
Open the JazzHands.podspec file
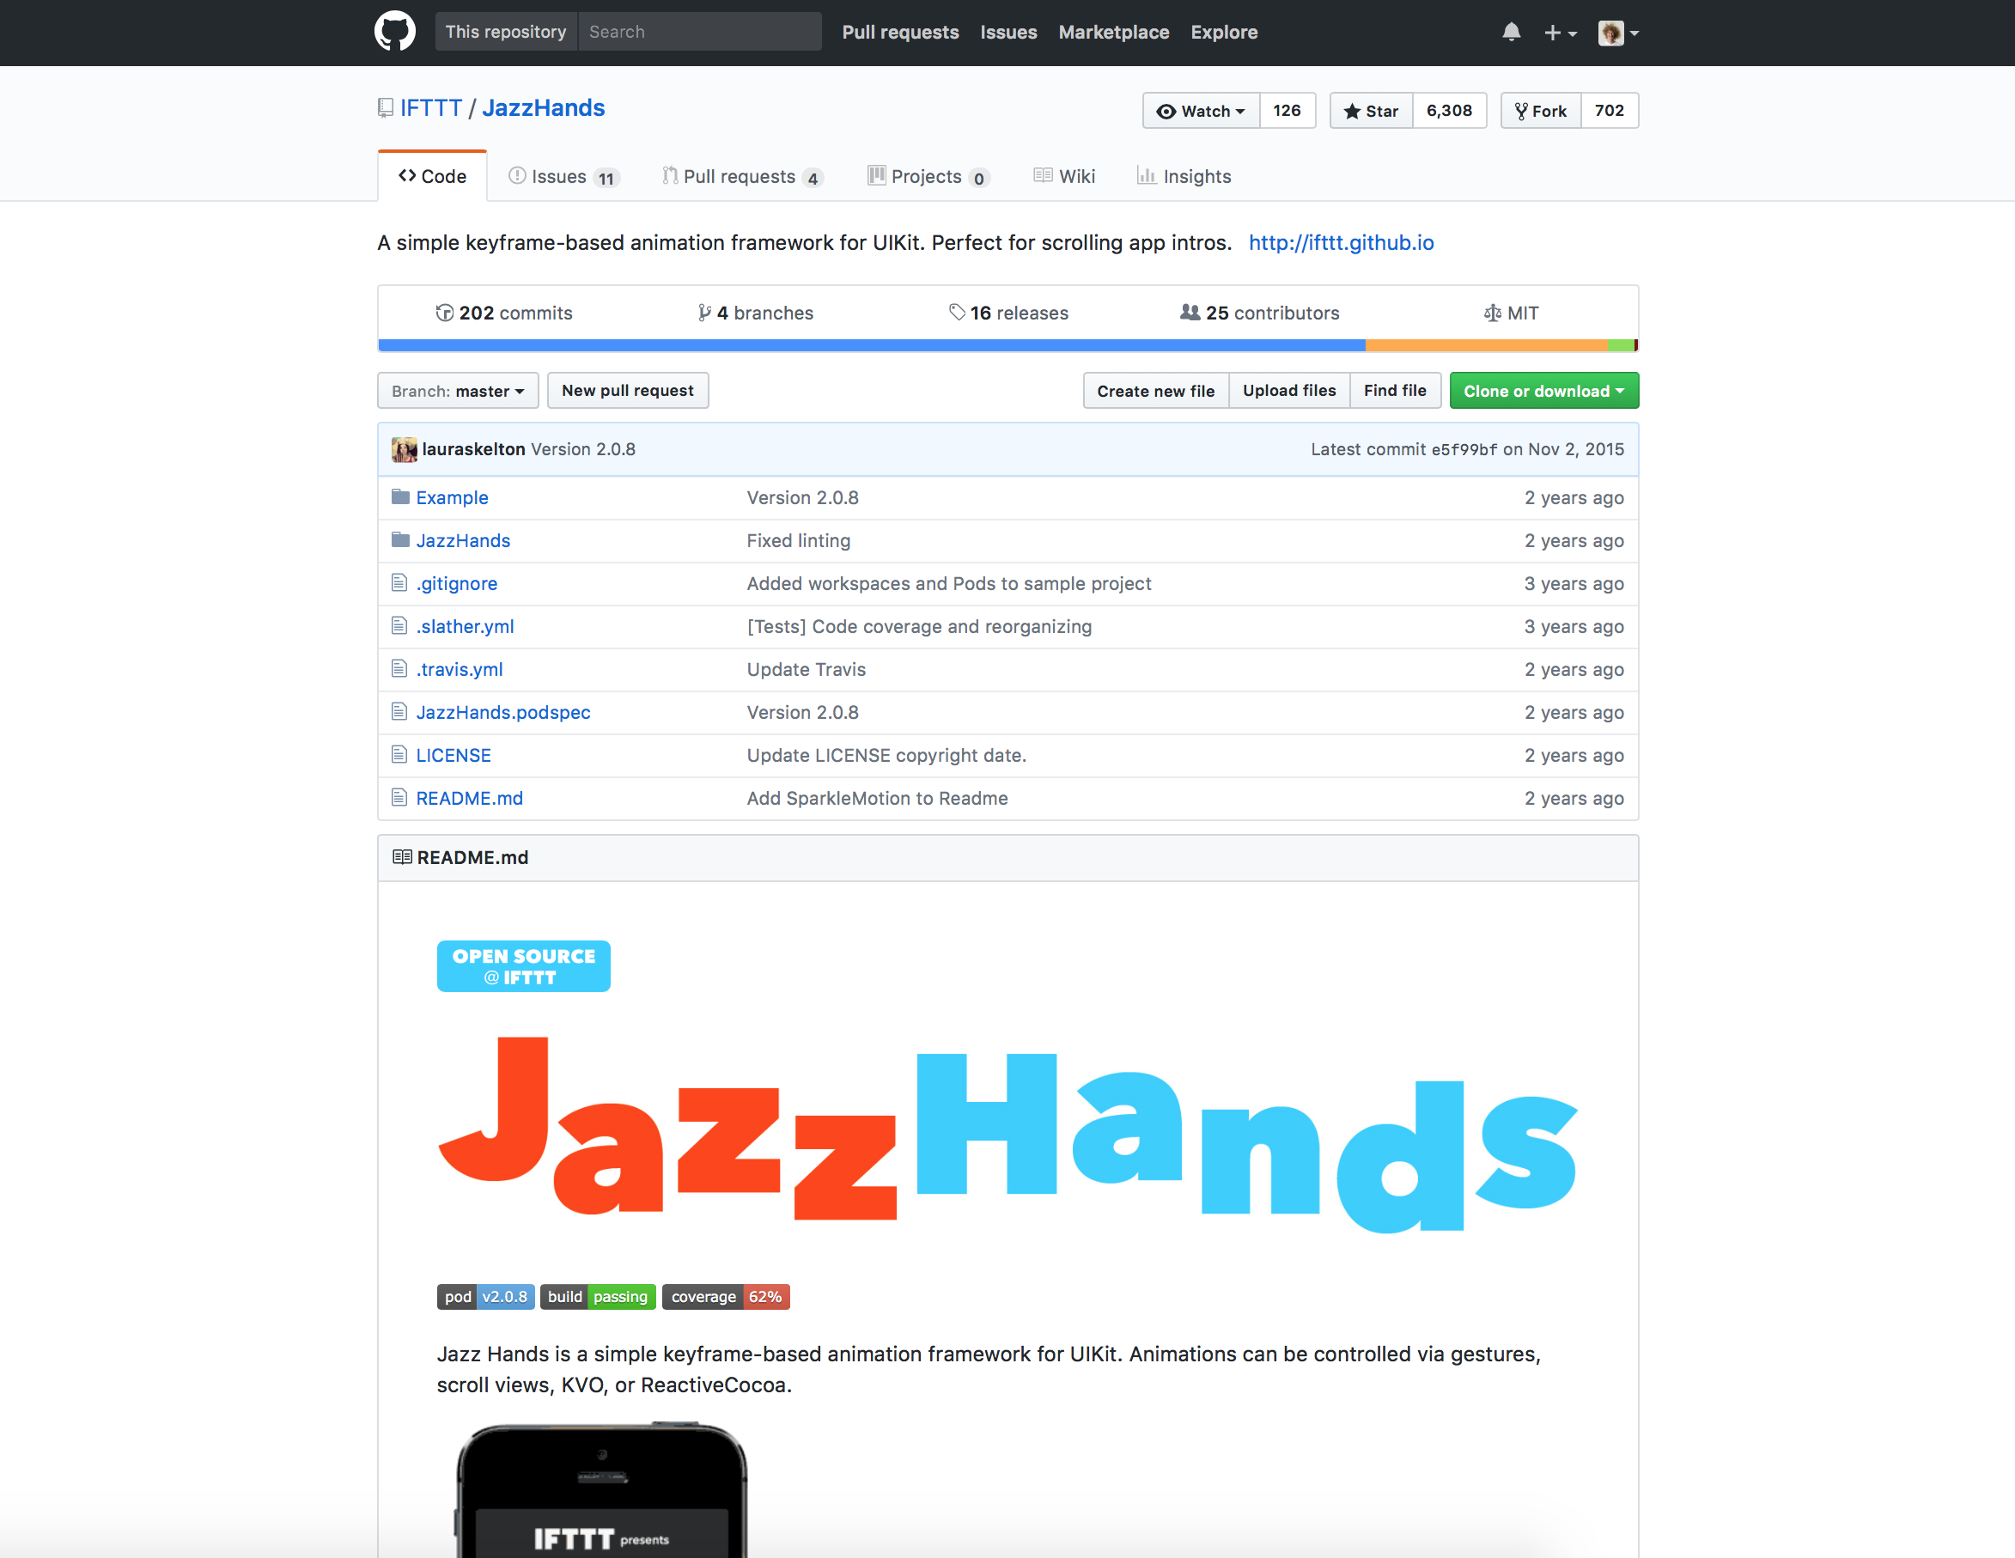point(502,712)
